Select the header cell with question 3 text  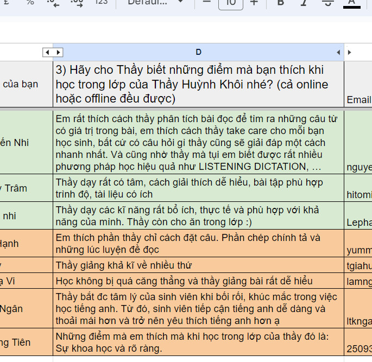point(198,84)
